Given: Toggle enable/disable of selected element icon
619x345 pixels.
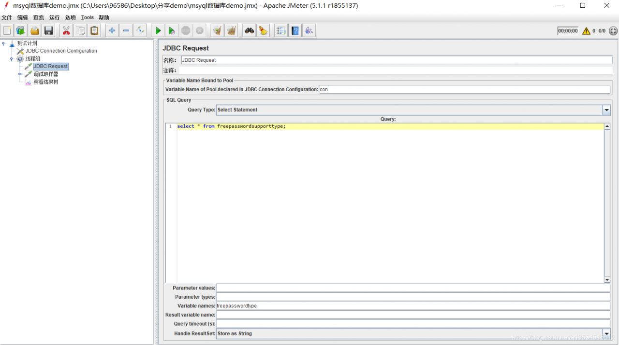Looking at the screenshot, I should coord(140,31).
